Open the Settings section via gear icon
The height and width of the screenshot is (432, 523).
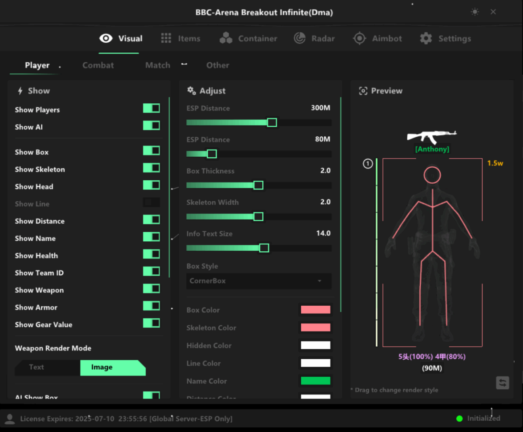coord(425,38)
